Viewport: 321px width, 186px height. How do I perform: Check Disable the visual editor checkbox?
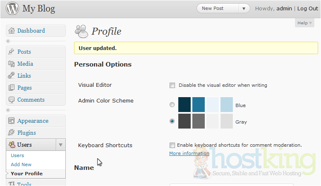click(x=172, y=86)
